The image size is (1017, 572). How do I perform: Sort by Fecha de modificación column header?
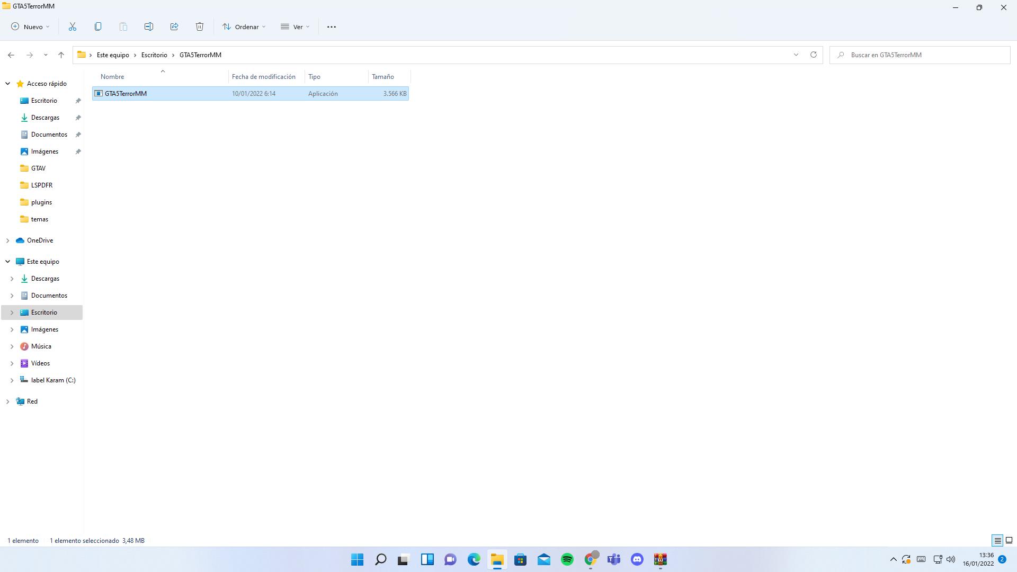pyautogui.click(x=264, y=77)
